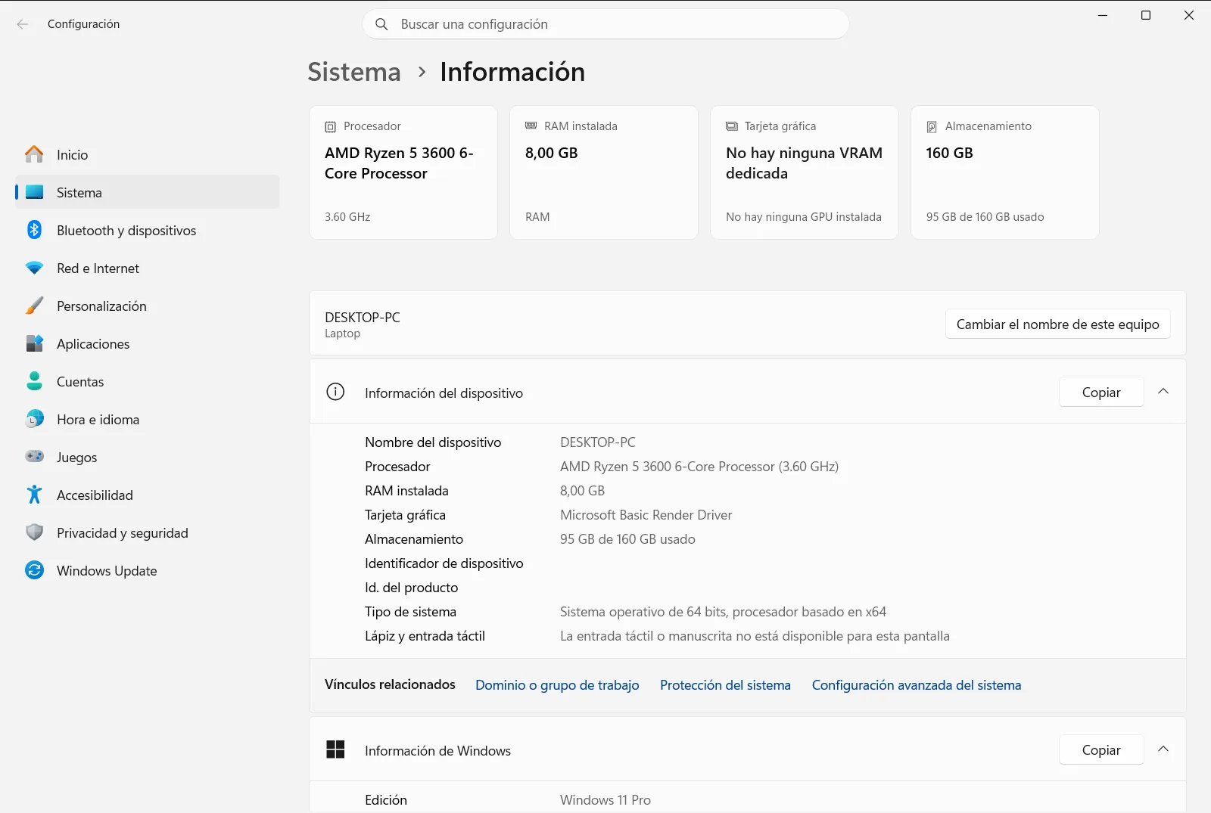Image resolution: width=1211 pixels, height=813 pixels.
Task: Click the search magnifier icon
Action: tap(382, 24)
